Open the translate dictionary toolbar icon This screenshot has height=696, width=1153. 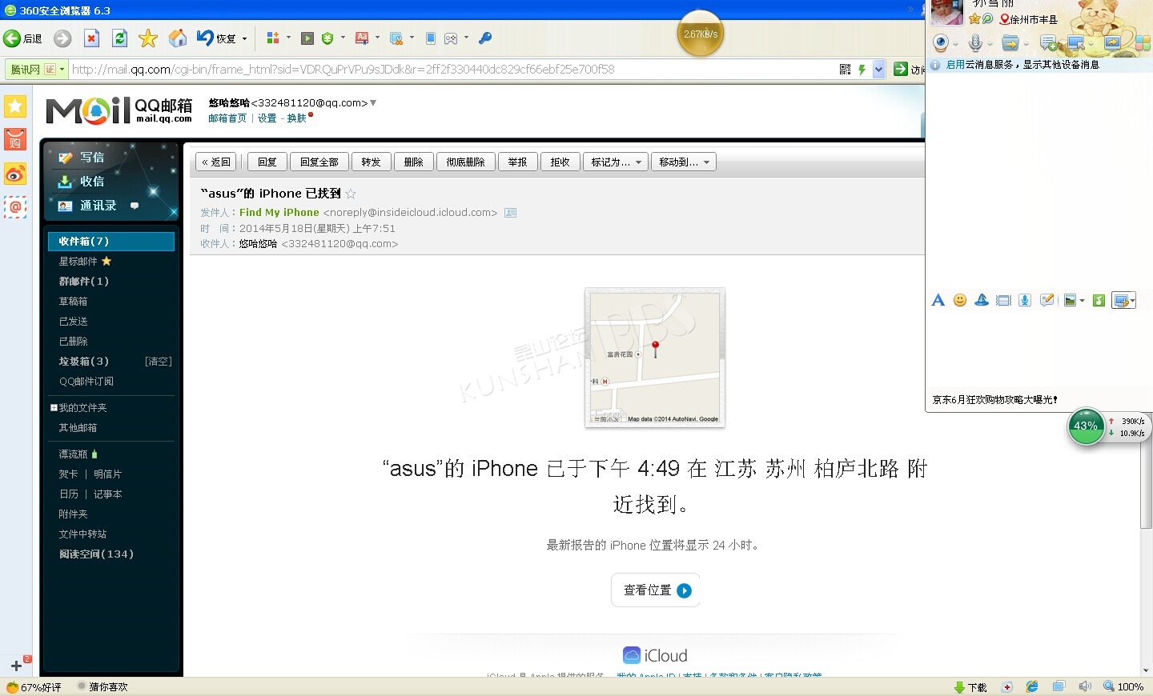tap(362, 38)
